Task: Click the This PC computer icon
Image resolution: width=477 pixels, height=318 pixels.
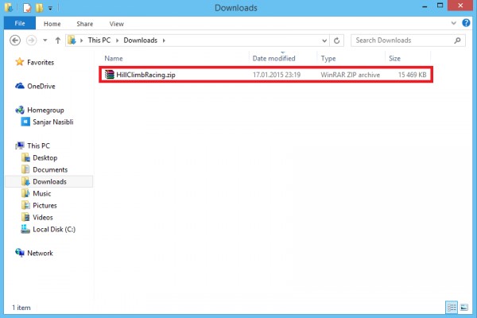Action: [20, 145]
